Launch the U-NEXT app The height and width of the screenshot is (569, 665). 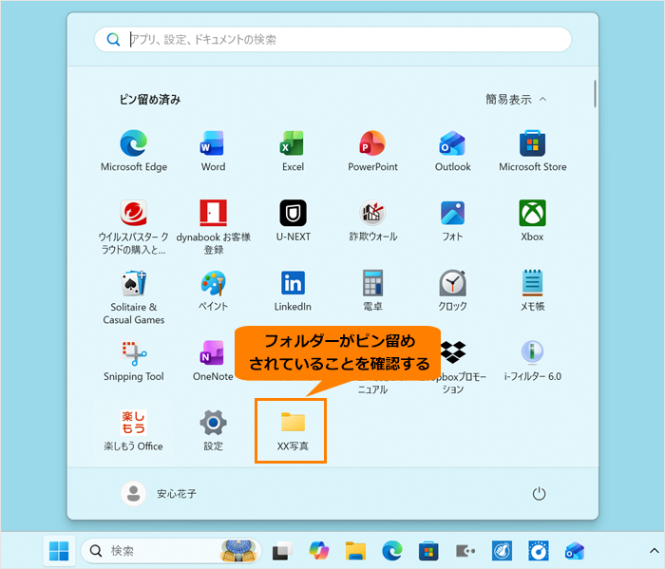(293, 220)
